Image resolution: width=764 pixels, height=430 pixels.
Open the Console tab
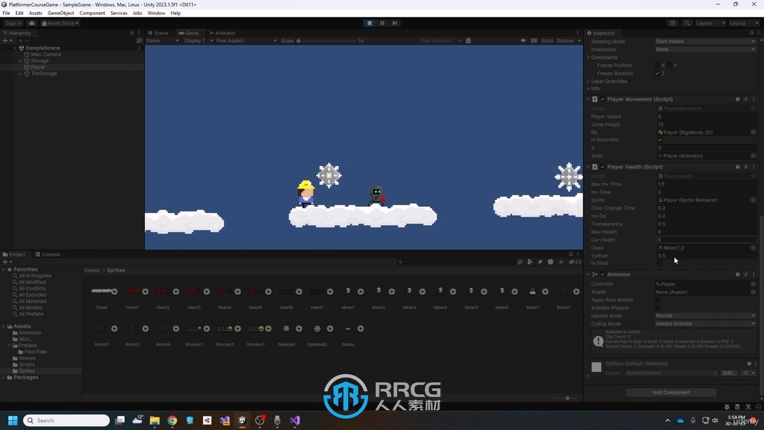[x=48, y=254]
